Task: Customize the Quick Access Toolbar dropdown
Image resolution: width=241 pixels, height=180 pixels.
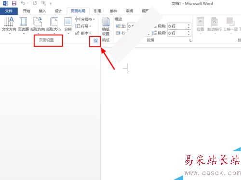Action: click(51, 3)
